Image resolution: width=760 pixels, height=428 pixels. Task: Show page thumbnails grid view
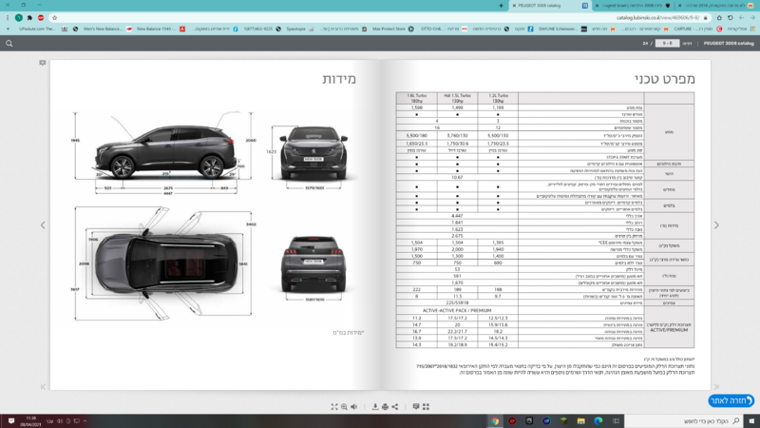426,407
